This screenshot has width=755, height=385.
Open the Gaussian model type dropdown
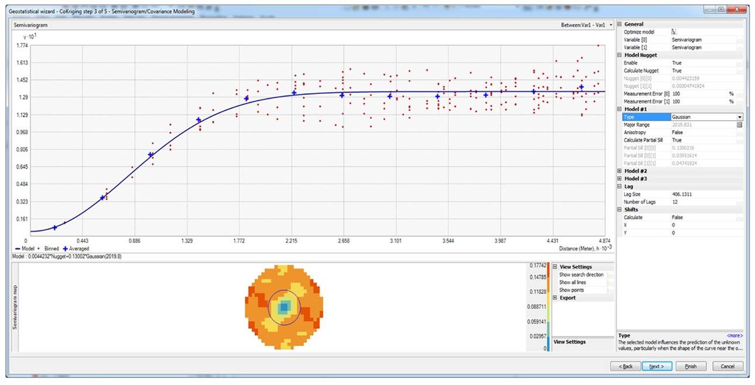(x=739, y=117)
